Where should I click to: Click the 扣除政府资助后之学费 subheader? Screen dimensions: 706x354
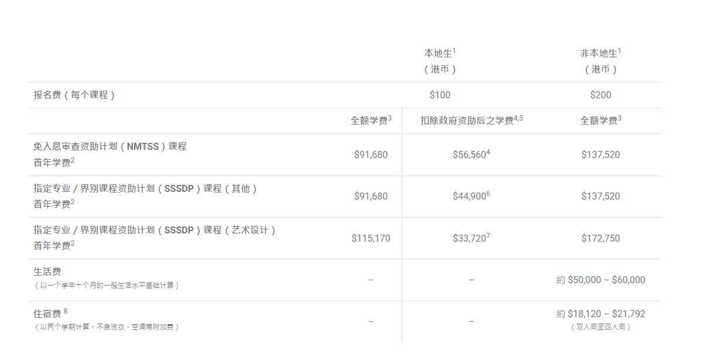pyautogui.click(x=467, y=121)
